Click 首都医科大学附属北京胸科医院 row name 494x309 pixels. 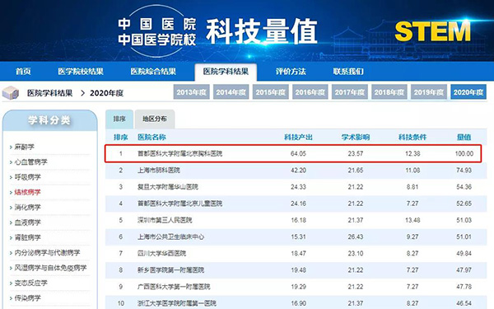tap(179, 153)
